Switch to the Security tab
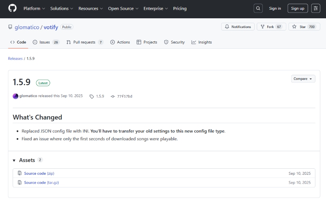Viewport: 326px width, 200px height. [x=174, y=42]
